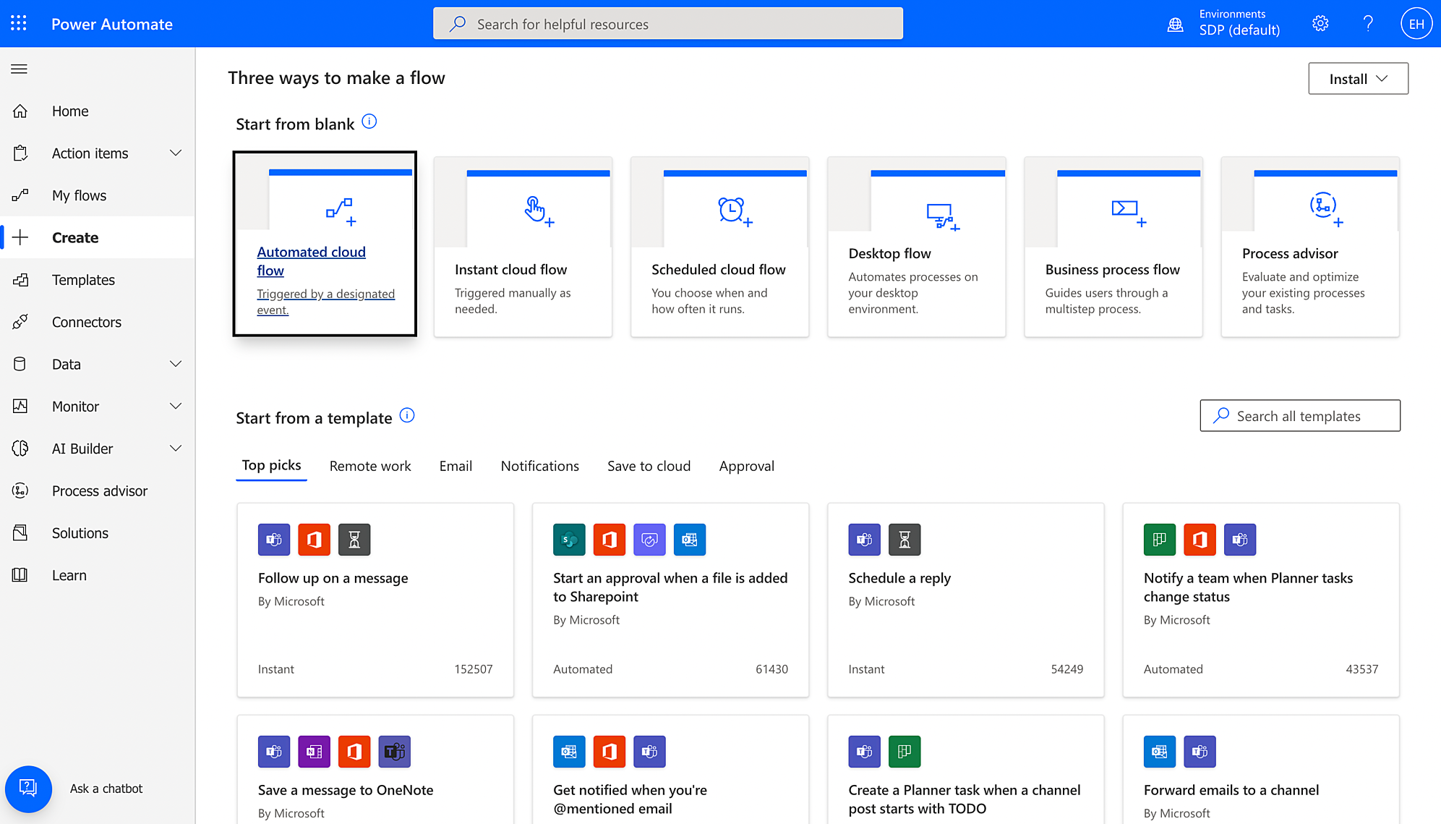This screenshot has width=1441, height=824.
Task: Click the Scheduled cloud flow alarm clock icon
Action: (735, 211)
